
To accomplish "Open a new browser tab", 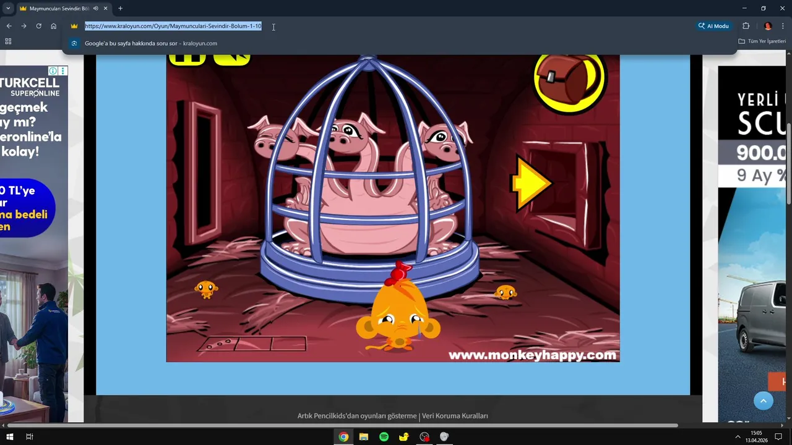I will 120,9.
